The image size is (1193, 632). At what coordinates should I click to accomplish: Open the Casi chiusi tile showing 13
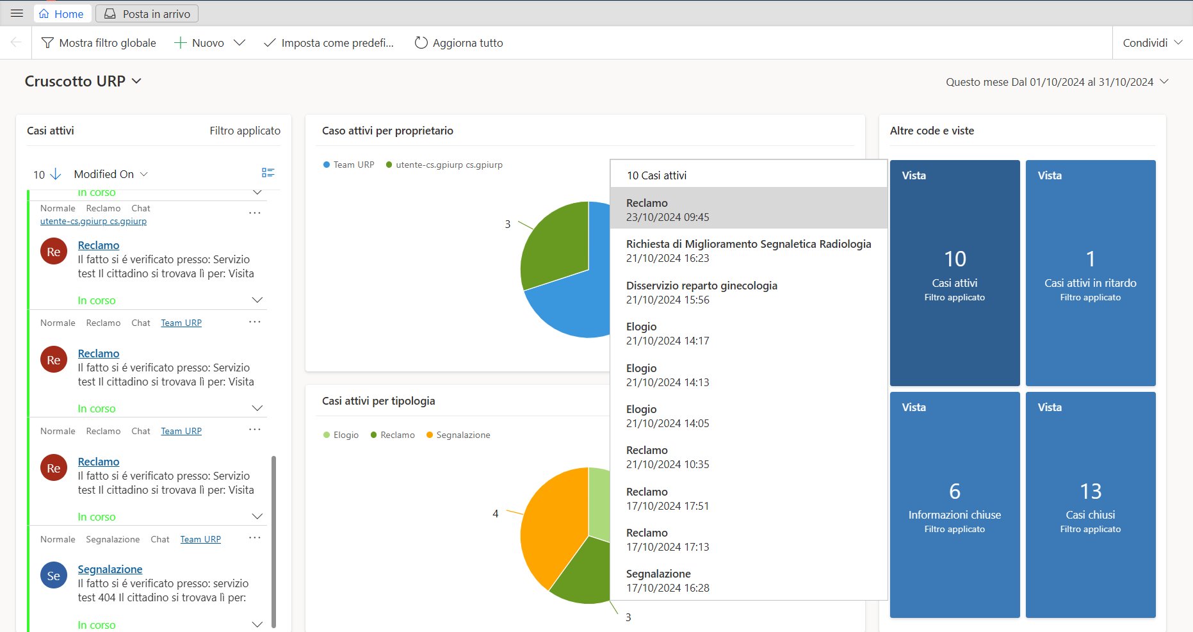coord(1090,505)
